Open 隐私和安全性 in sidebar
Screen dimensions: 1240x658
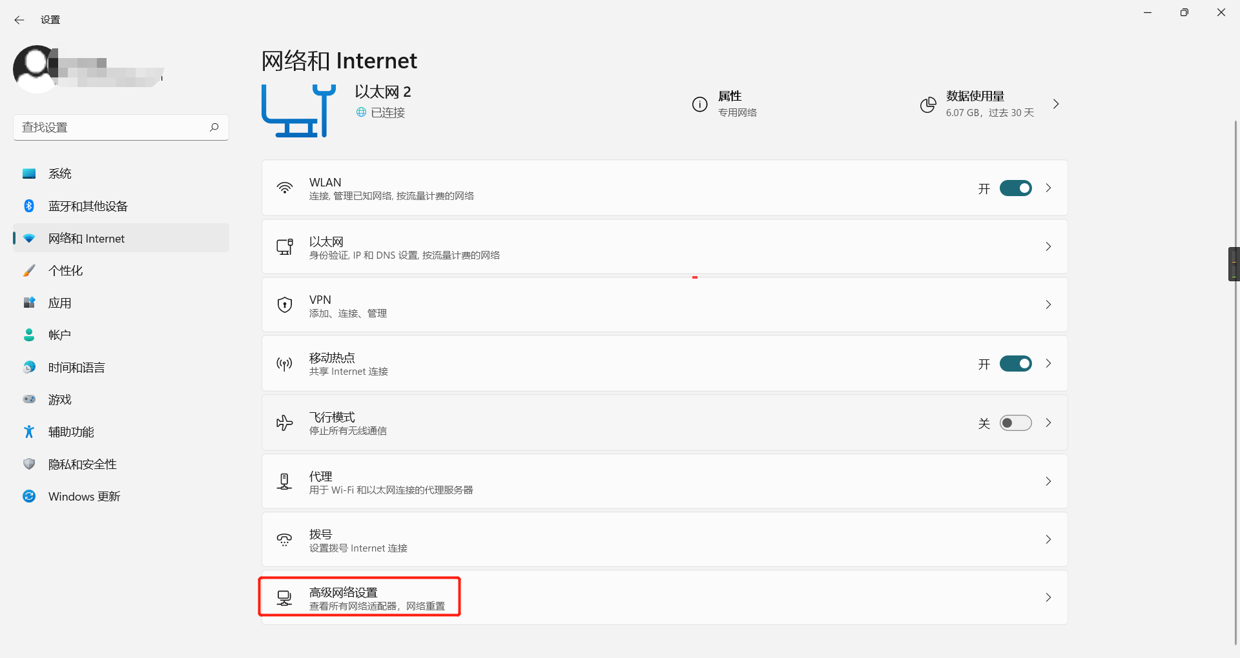(121, 464)
